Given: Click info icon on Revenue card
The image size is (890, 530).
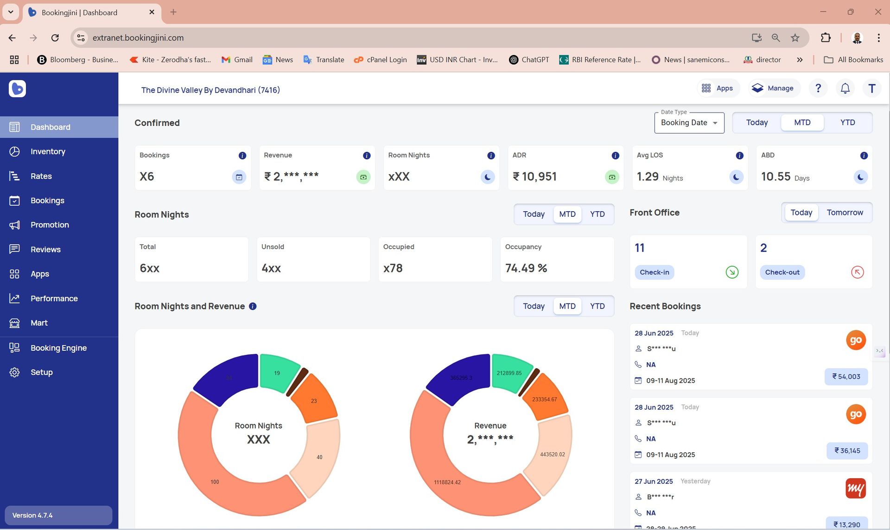Looking at the screenshot, I should click(367, 156).
